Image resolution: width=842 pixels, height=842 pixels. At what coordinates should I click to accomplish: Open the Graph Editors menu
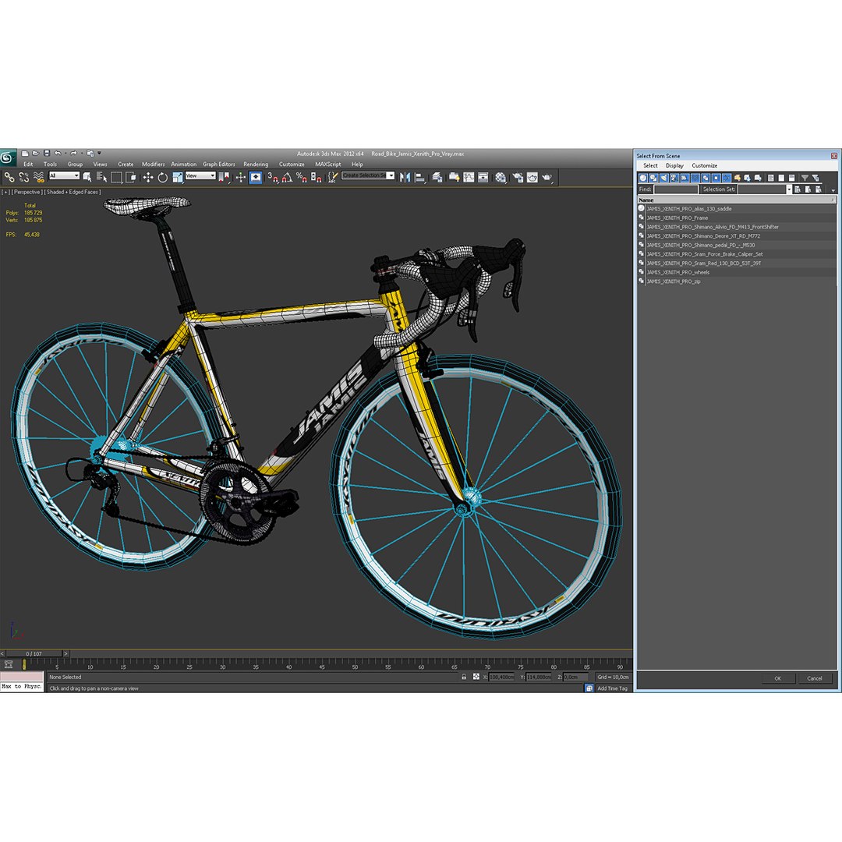(218, 165)
